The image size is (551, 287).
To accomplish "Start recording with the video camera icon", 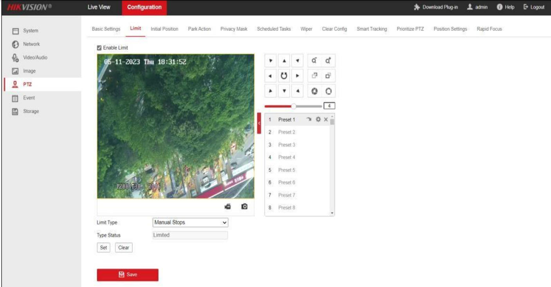I will pos(228,206).
